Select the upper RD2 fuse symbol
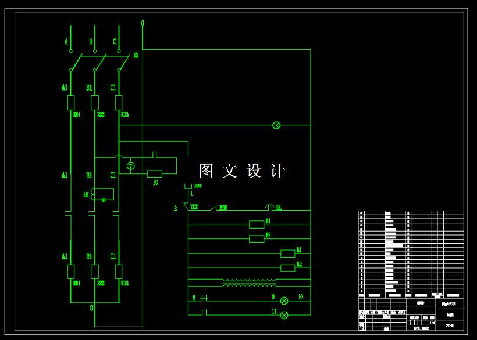Screen dimensions: 477x340 (x=95, y=103)
